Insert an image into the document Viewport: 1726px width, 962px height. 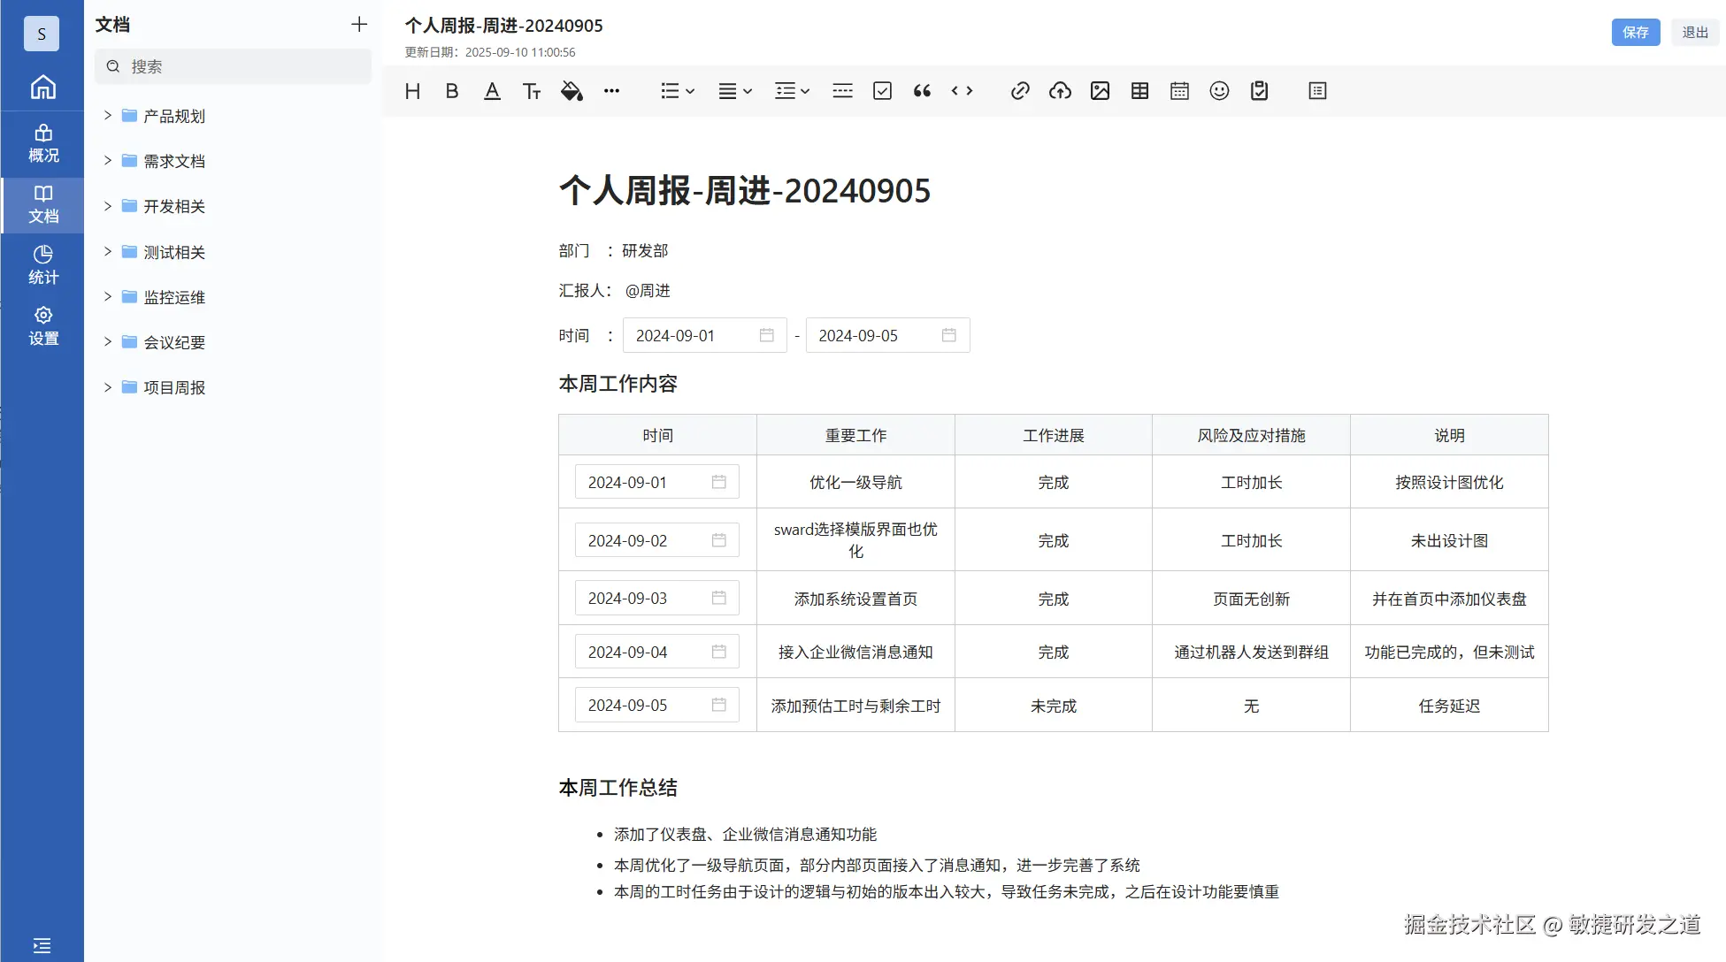click(1100, 91)
